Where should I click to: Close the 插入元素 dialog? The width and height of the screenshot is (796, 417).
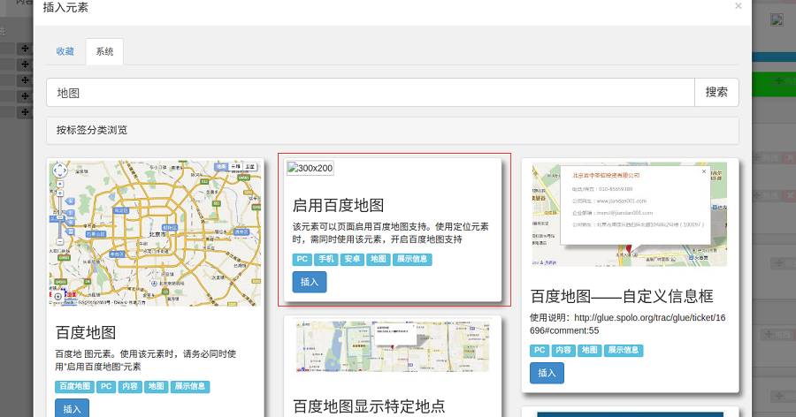[739, 5]
